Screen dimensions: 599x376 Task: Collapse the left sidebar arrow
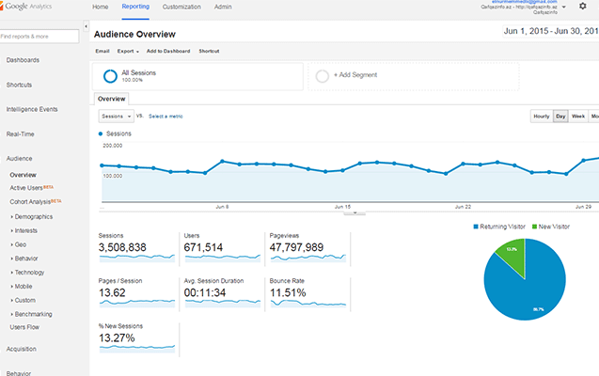[86, 26]
